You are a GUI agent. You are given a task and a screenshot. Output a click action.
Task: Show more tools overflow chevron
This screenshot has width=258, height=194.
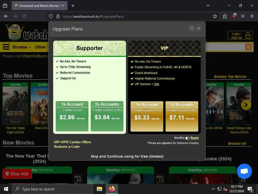point(243,16)
